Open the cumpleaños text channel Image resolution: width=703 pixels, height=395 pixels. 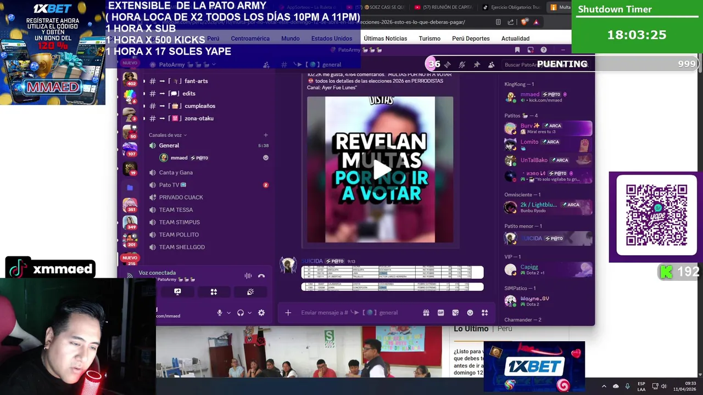[x=207, y=106]
